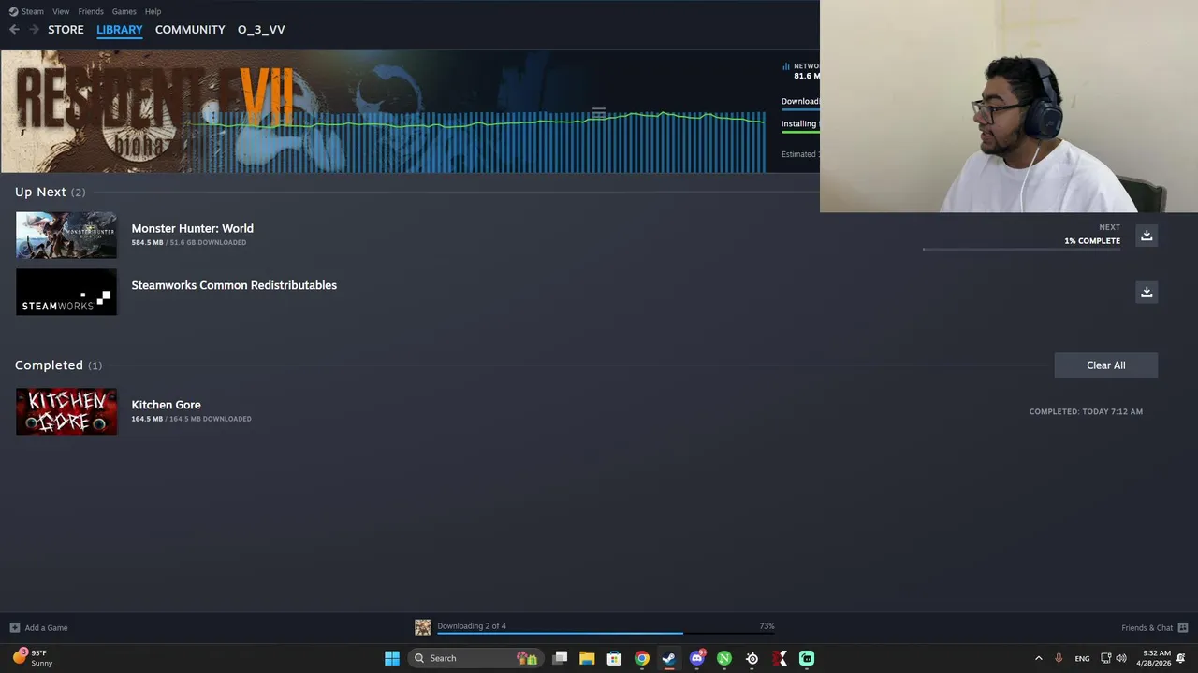Open the green N app on the taskbar
Screen dimensions: 1198x673
tap(724, 658)
